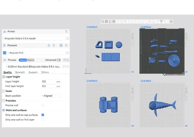Open the Assembly view icon in toolbar
Image resolution: width=194 pixels, height=137 pixels.
pyautogui.click(x=171, y=21)
